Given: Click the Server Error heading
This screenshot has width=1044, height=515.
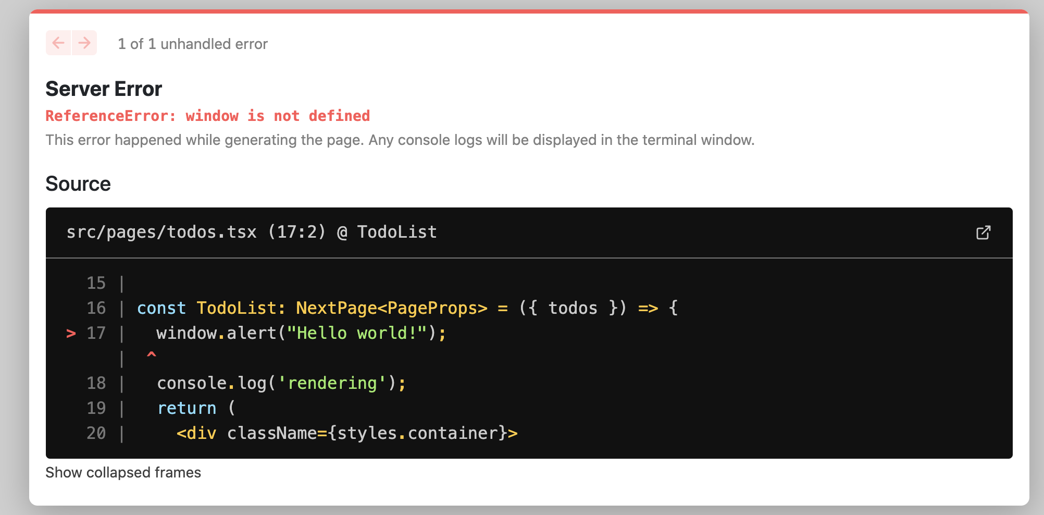Looking at the screenshot, I should [x=104, y=89].
